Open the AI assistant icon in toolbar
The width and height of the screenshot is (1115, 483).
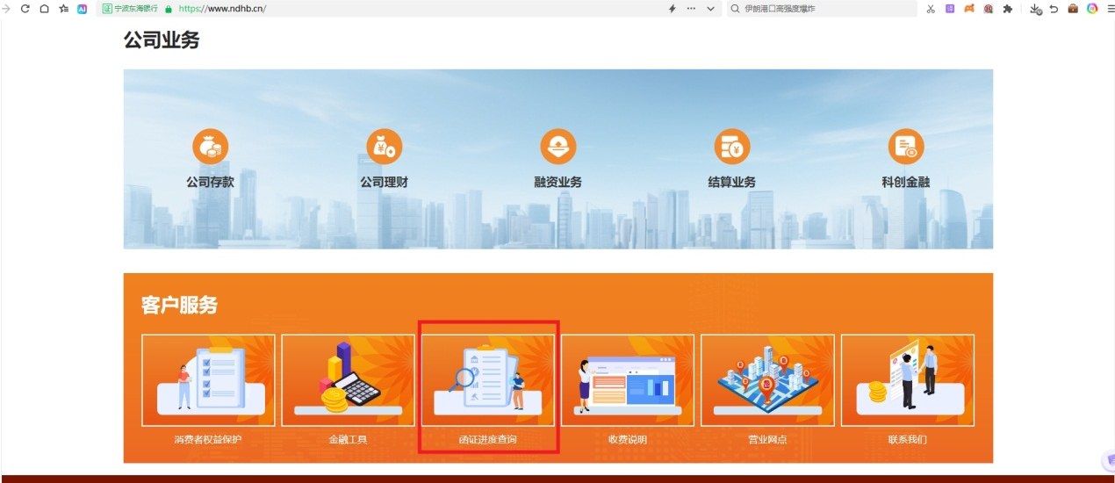83,9
